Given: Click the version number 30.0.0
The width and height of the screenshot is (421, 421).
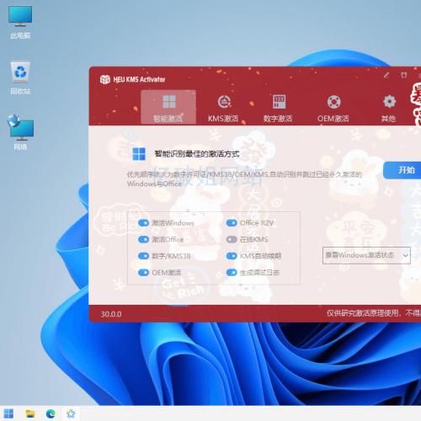Looking at the screenshot, I should coord(111,314).
